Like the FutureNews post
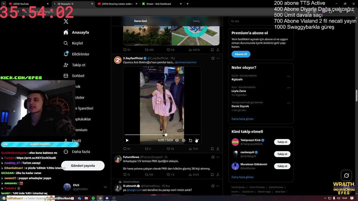 point(171,175)
